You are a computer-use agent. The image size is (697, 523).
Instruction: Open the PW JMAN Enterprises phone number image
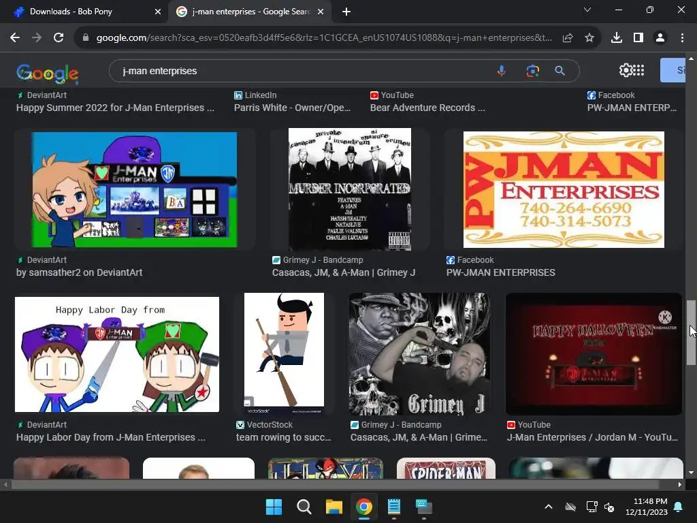tap(564, 189)
